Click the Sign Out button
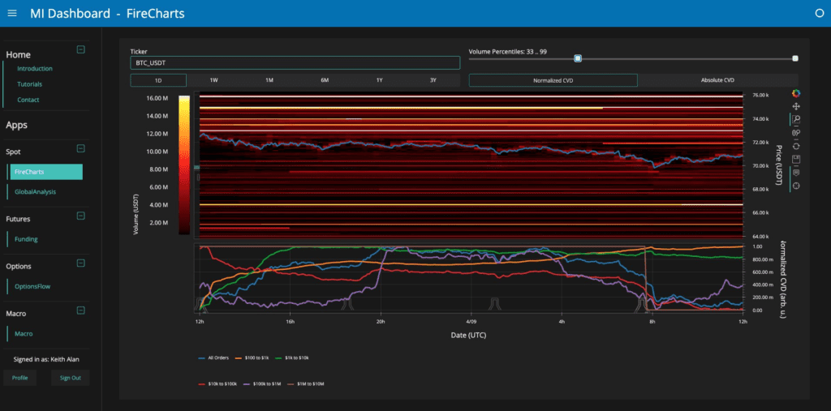Screen dimensions: 831x411 71,378
